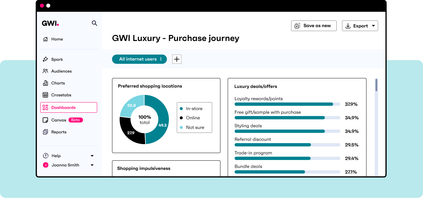Image resolution: width=423 pixels, height=198 pixels.
Task: Expand the Joanna Smith account chevron
Action: coord(92,165)
